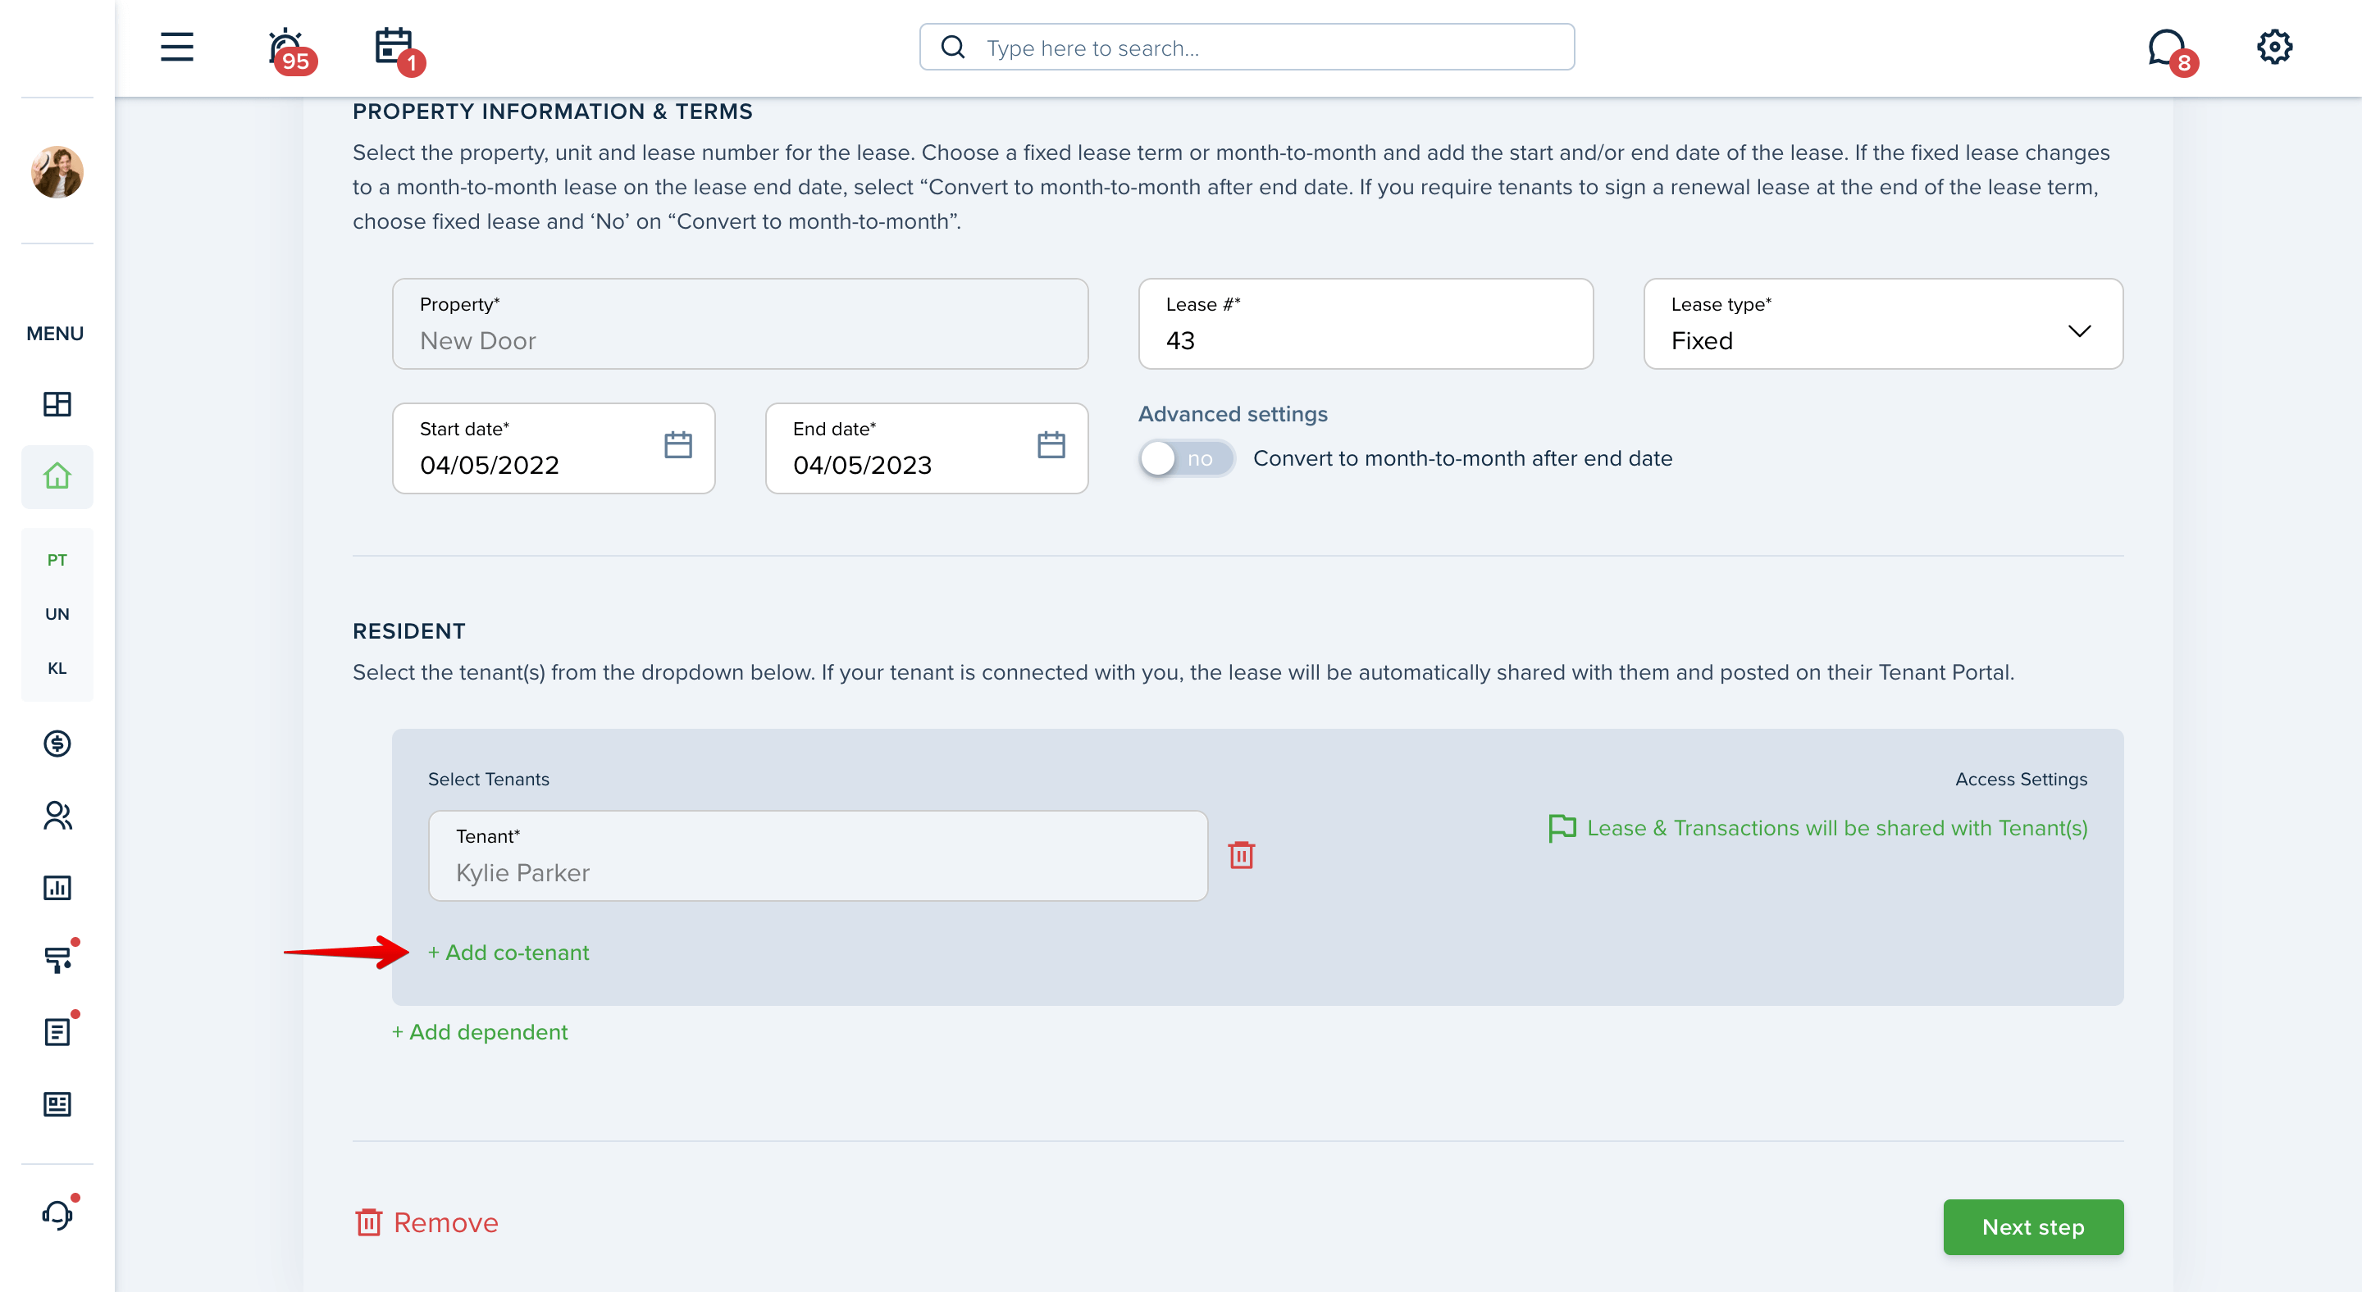Open the accounting dollar icon

[57, 743]
